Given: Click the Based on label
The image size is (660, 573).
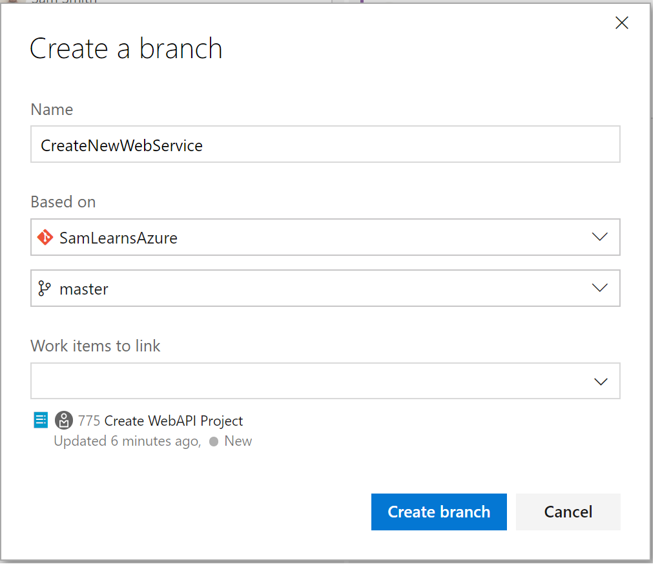Looking at the screenshot, I should tap(63, 202).
